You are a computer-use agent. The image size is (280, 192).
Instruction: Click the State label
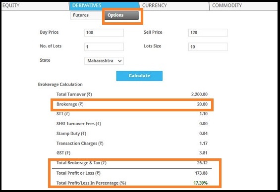(x=45, y=60)
